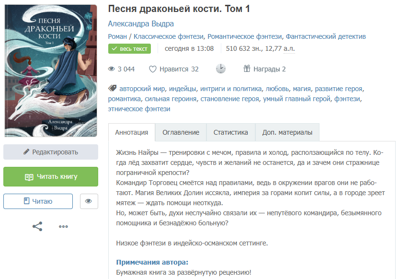
Task: Click the Романтическое фэнтези genre link
Action: [x=245, y=36]
